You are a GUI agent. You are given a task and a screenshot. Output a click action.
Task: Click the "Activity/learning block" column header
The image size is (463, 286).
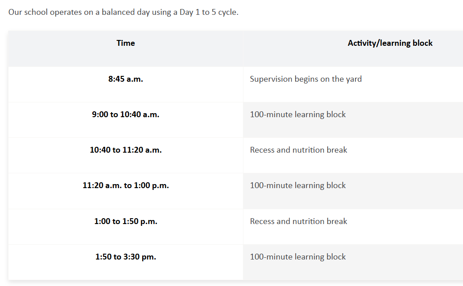[x=390, y=43]
